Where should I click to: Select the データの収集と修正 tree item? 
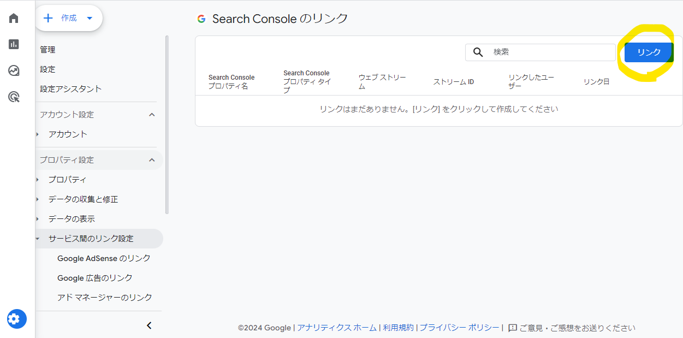tap(83, 199)
